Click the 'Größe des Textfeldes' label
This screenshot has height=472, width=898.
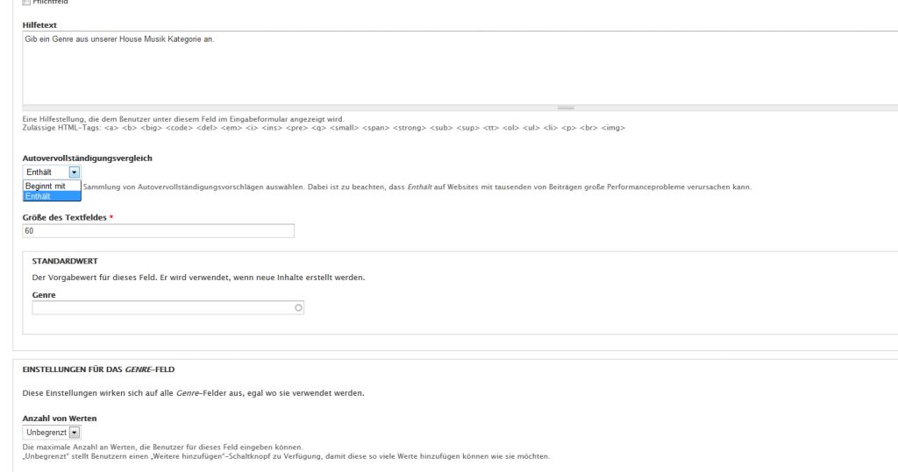(65, 217)
